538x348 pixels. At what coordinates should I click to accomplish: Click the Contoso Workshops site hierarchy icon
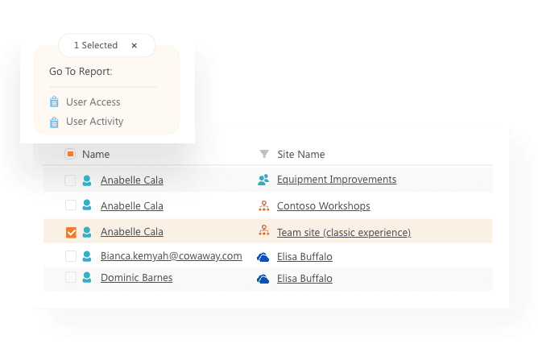263,206
